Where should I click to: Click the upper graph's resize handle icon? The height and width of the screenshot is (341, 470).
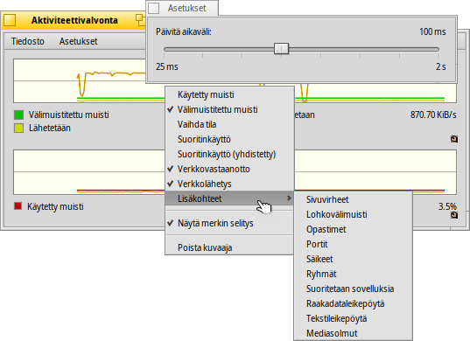coord(454,139)
